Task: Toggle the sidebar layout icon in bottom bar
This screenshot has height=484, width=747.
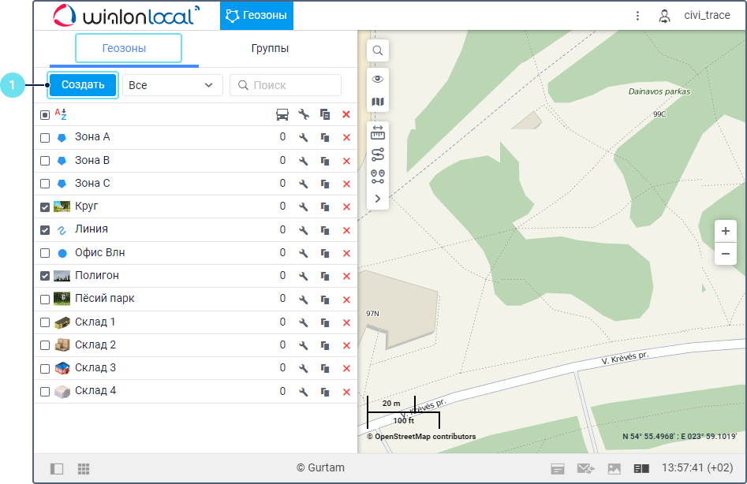Action: coord(57,469)
